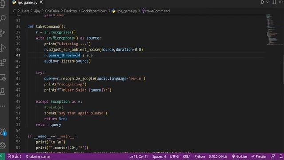
Task: Open the Explorer view in activity bar
Action: click(x=3, y=4)
